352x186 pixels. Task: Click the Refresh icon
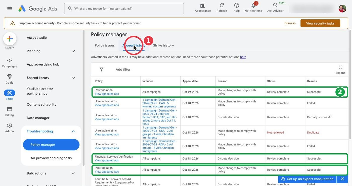coord(222,7)
